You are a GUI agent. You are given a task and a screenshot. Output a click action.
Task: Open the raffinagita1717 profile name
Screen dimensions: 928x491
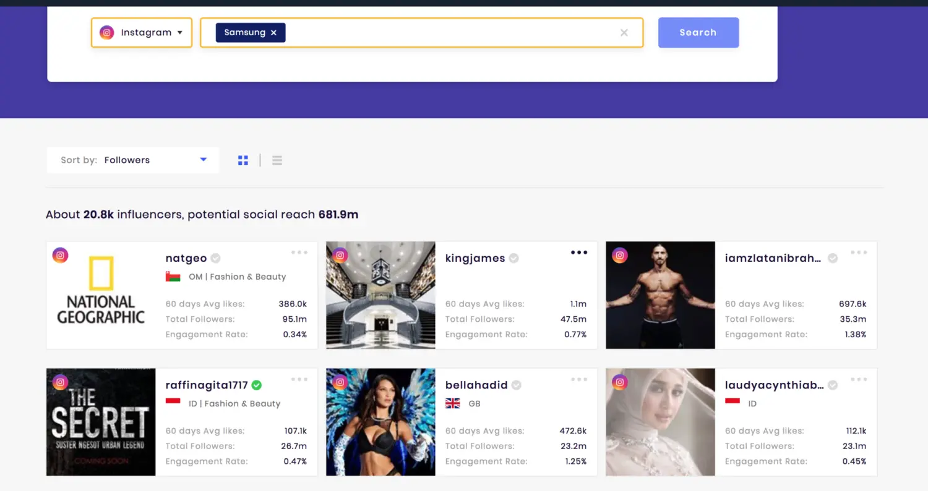pyautogui.click(x=207, y=385)
